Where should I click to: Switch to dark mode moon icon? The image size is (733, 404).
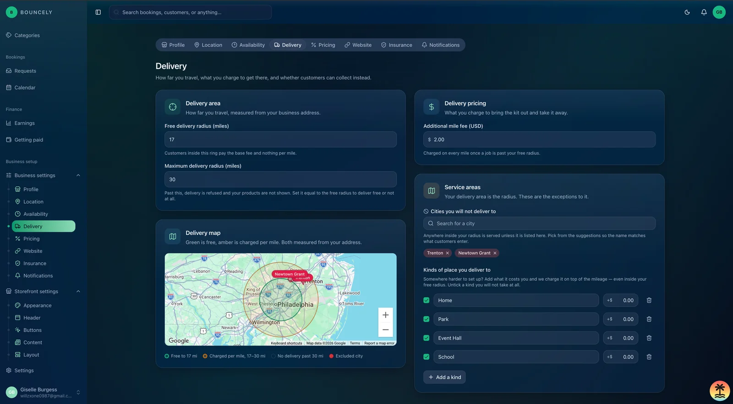(x=687, y=12)
